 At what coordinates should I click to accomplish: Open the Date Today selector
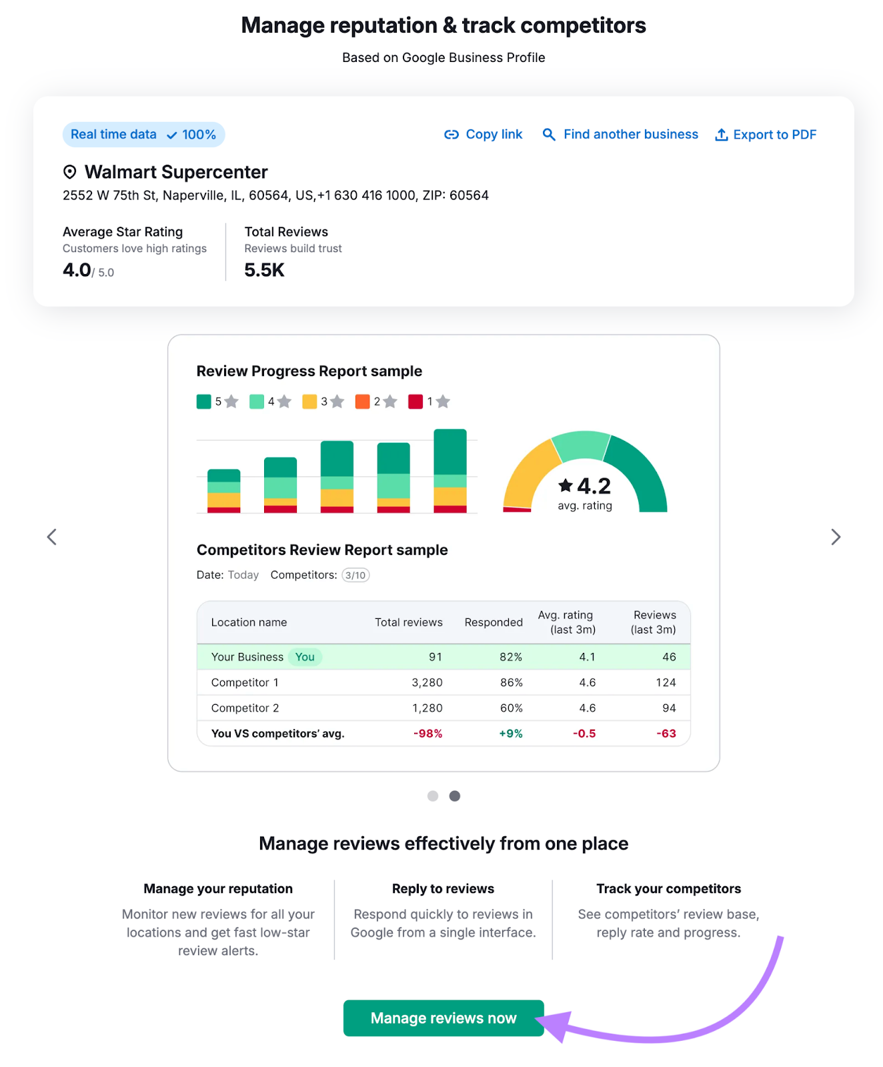pos(243,575)
